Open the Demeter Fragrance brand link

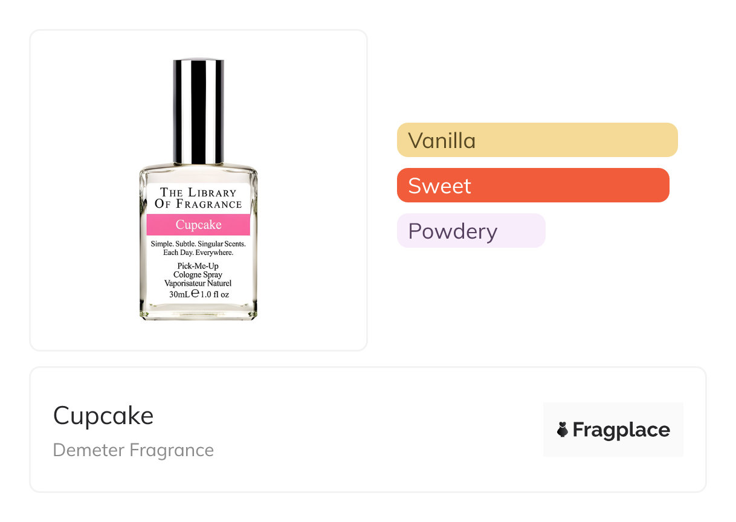tap(133, 450)
